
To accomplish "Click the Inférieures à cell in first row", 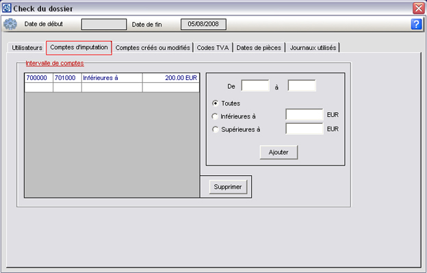I will tap(112, 78).
